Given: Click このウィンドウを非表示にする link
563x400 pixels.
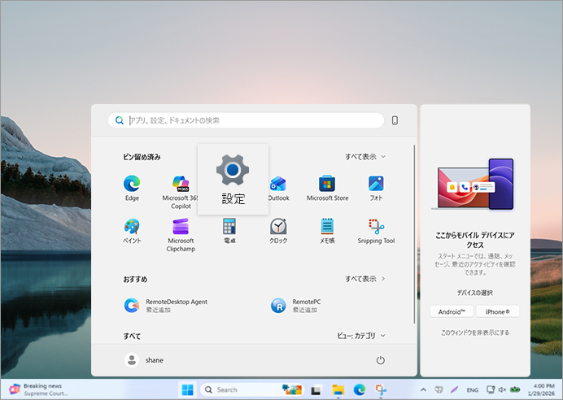Looking at the screenshot, I should point(474,333).
